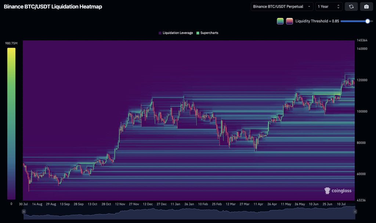This screenshot has width=376, height=223.
Task: Click the '12 Dec' date axis label
Action: [148, 204]
